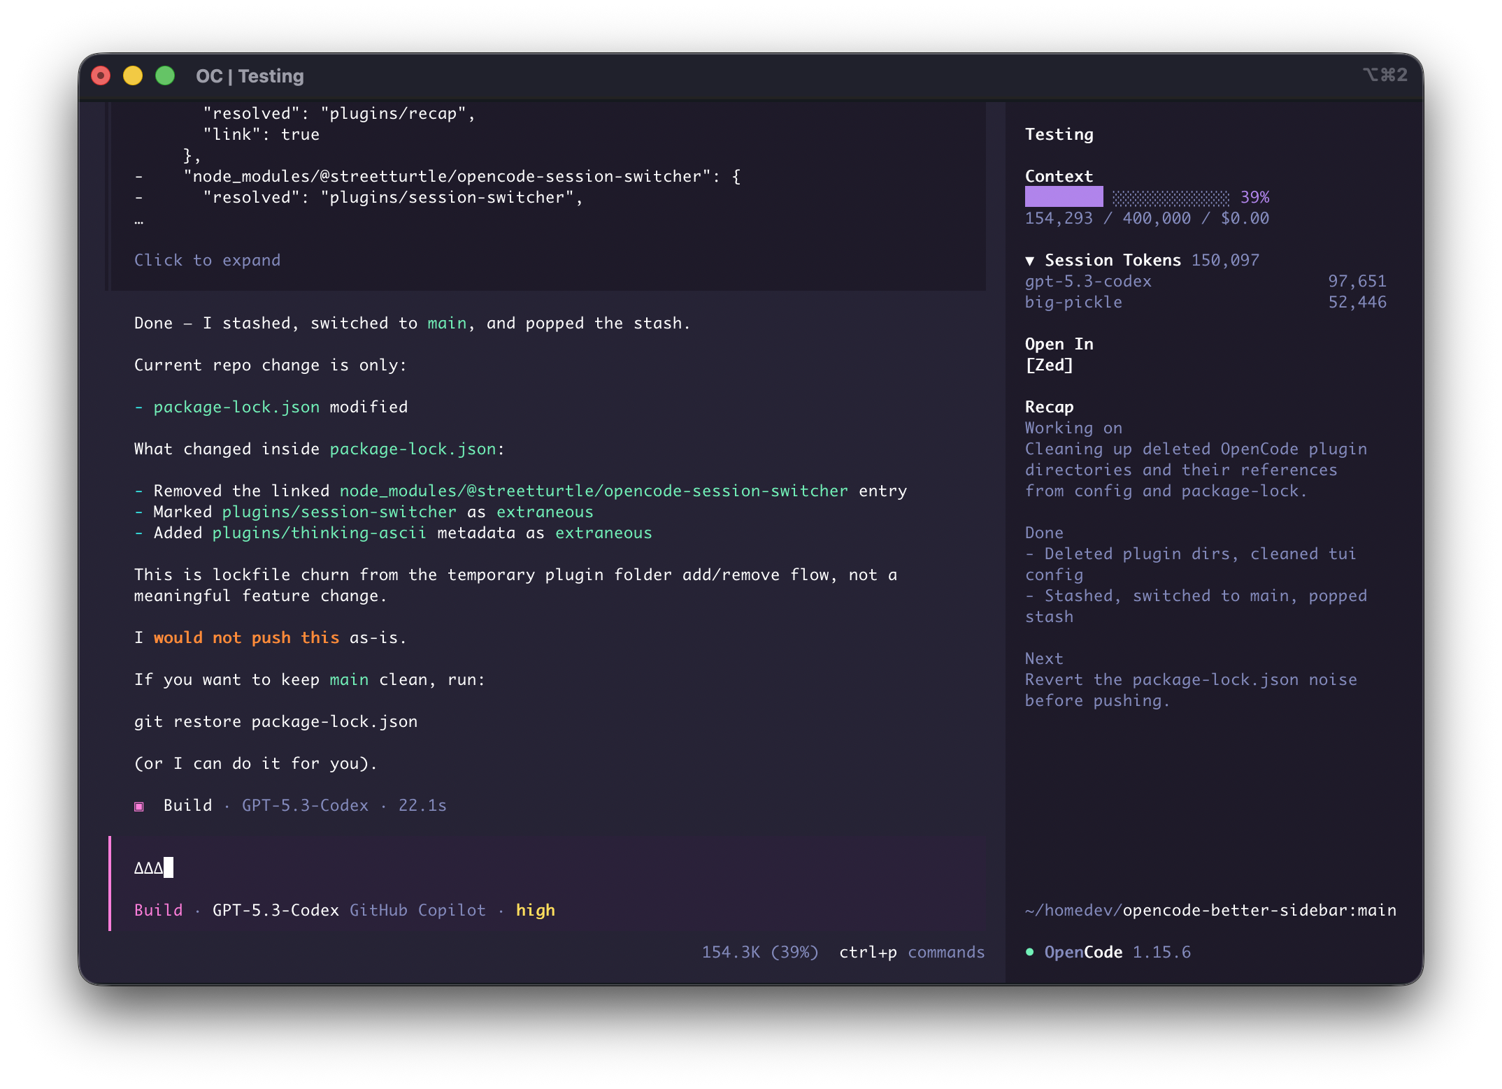This screenshot has width=1502, height=1089.
Task: Click the 'would not push this' warning text
Action: click(x=246, y=637)
